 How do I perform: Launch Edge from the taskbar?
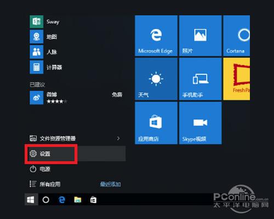tap(62, 200)
